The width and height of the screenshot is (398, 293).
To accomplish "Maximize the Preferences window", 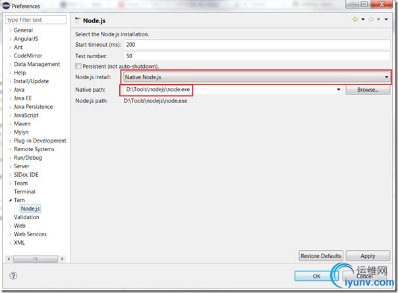I will point(364,5).
